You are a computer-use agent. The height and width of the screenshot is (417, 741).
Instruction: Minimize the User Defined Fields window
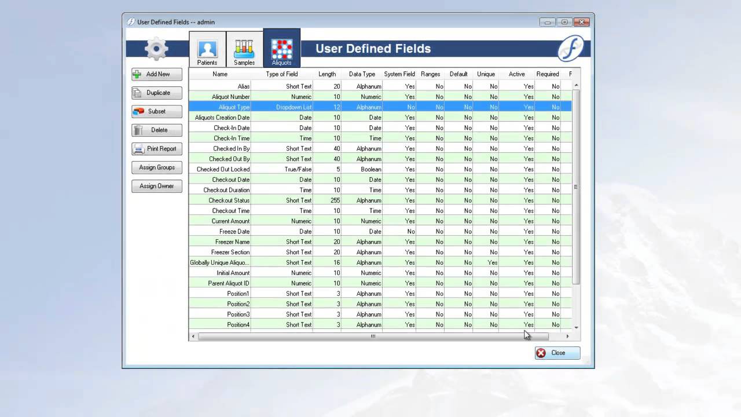click(x=548, y=22)
